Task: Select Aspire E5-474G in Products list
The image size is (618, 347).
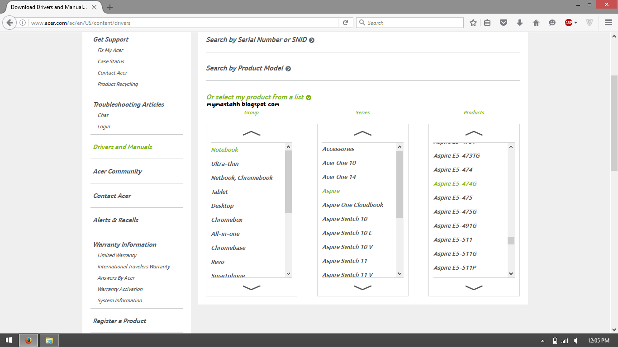Action: point(455,183)
